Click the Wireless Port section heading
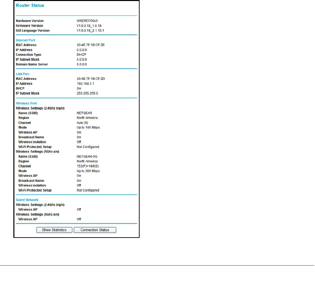 coord(26,103)
